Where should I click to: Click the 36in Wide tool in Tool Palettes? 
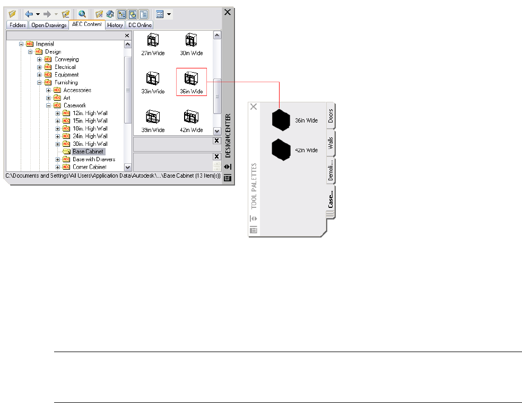pos(294,120)
